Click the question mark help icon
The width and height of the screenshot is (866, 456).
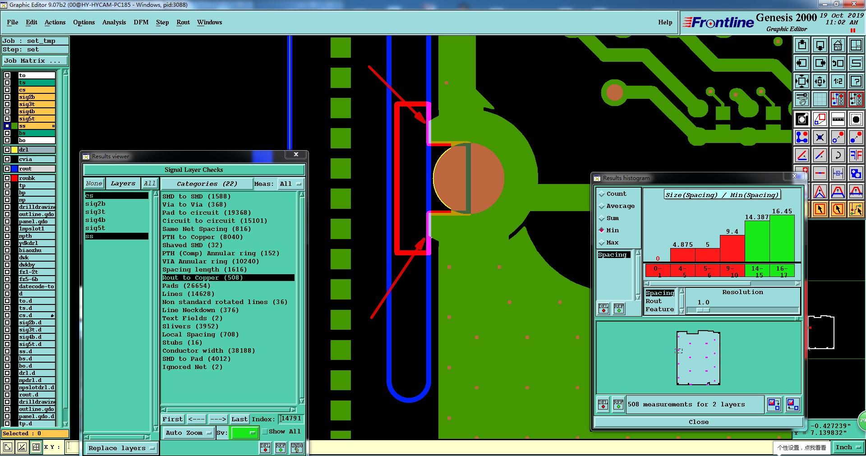(x=856, y=81)
